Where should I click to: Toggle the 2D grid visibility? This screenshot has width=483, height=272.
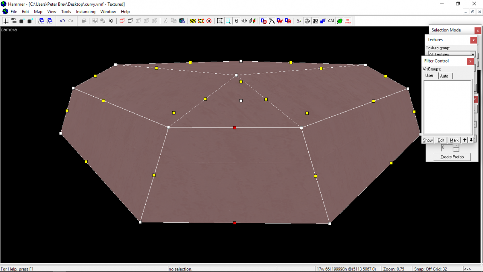(6, 21)
